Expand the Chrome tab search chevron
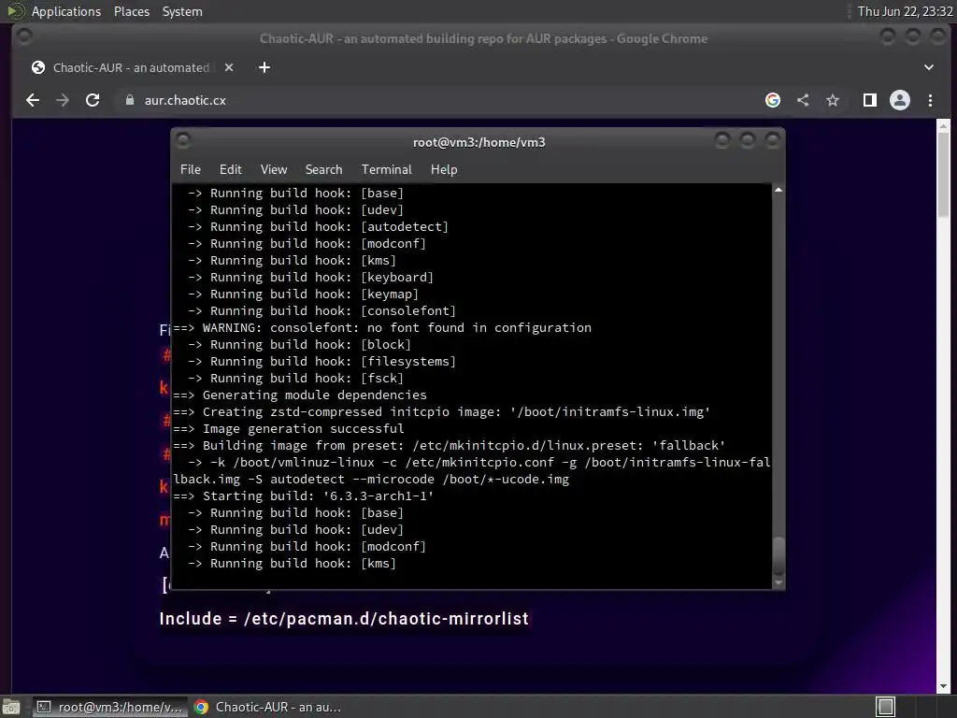This screenshot has width=957, height=718. coord(928,67)
